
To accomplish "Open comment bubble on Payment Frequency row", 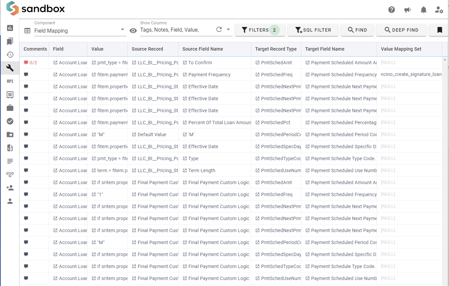I will coord(26,75).
